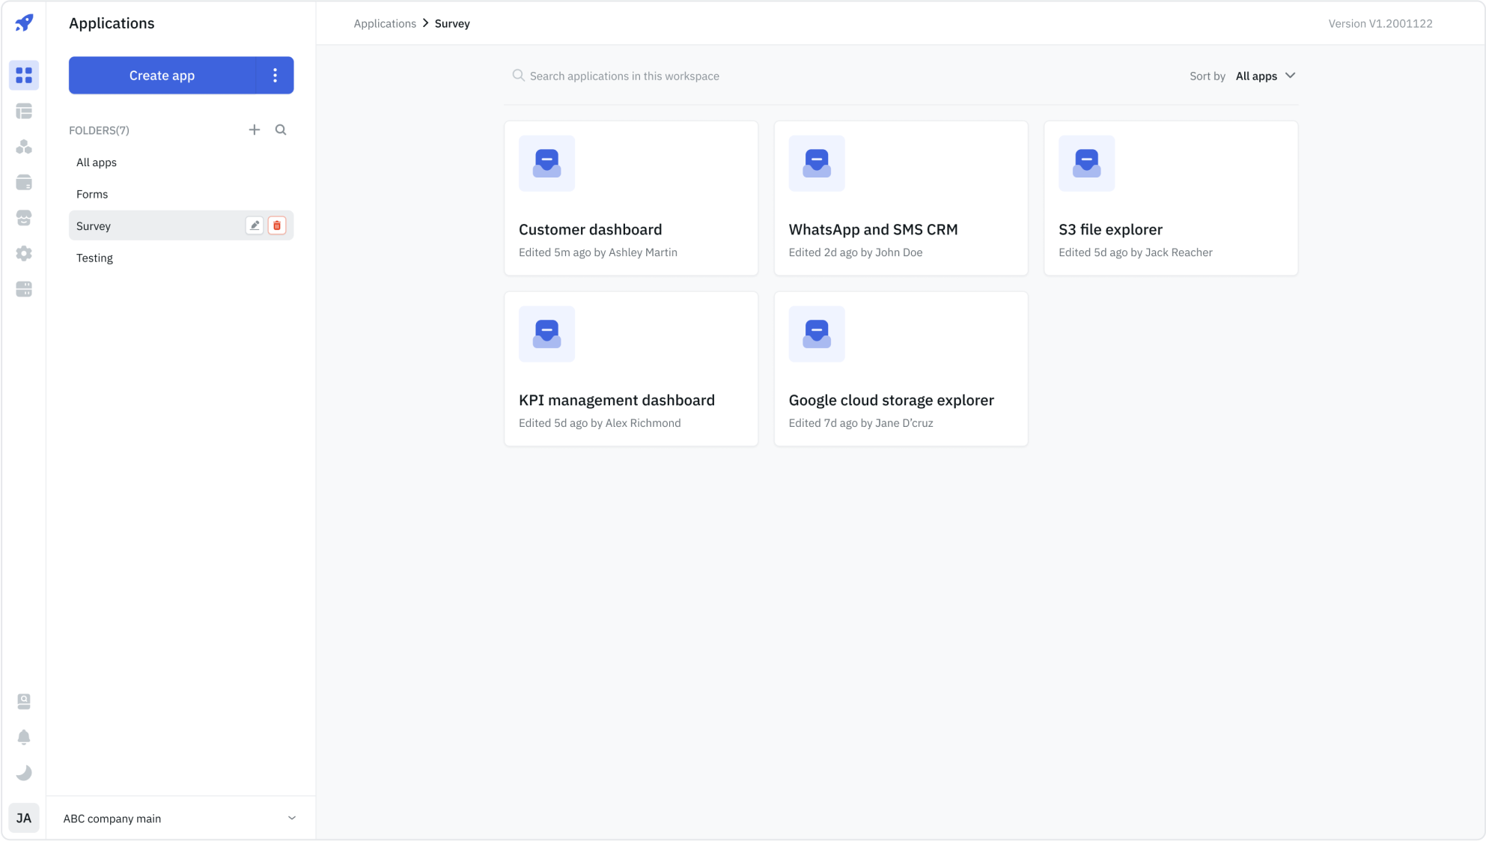
Task: Open the JA user avatar
Action: tap(24, 818)
